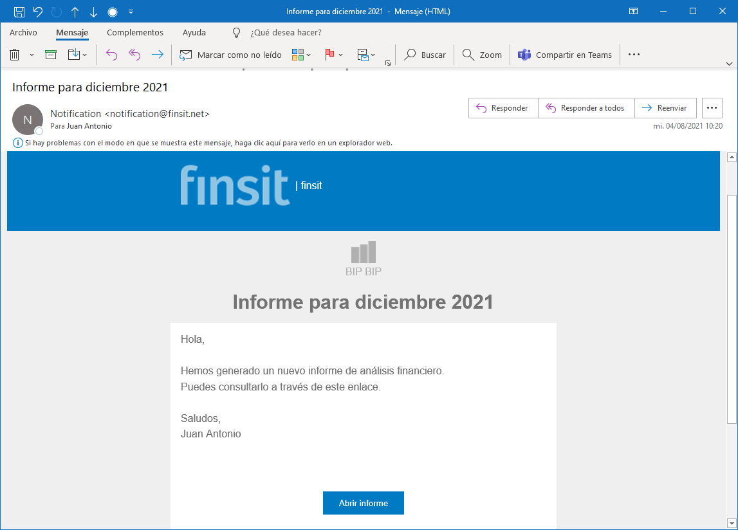Select the Mensaje ribbon tab
The image size is (738, 530).
pyautogui.click(x=72, y=32)
